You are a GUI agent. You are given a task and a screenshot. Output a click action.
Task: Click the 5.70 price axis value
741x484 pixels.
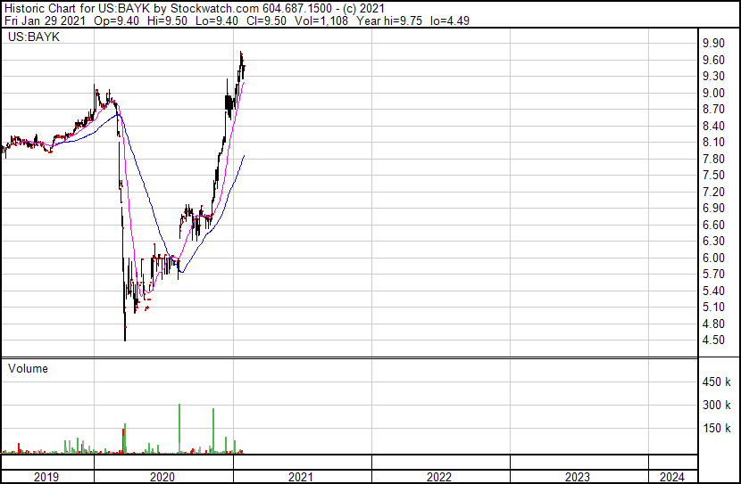click(x=713, y=274)
